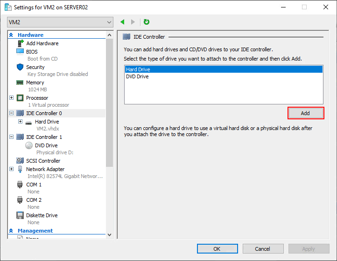
Task: Select DVD Drive in the drive type list
Action: [x=137, y=76]
